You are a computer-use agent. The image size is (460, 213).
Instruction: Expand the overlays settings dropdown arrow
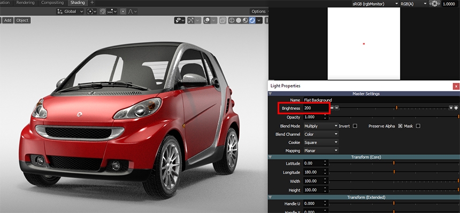(214, 20)
